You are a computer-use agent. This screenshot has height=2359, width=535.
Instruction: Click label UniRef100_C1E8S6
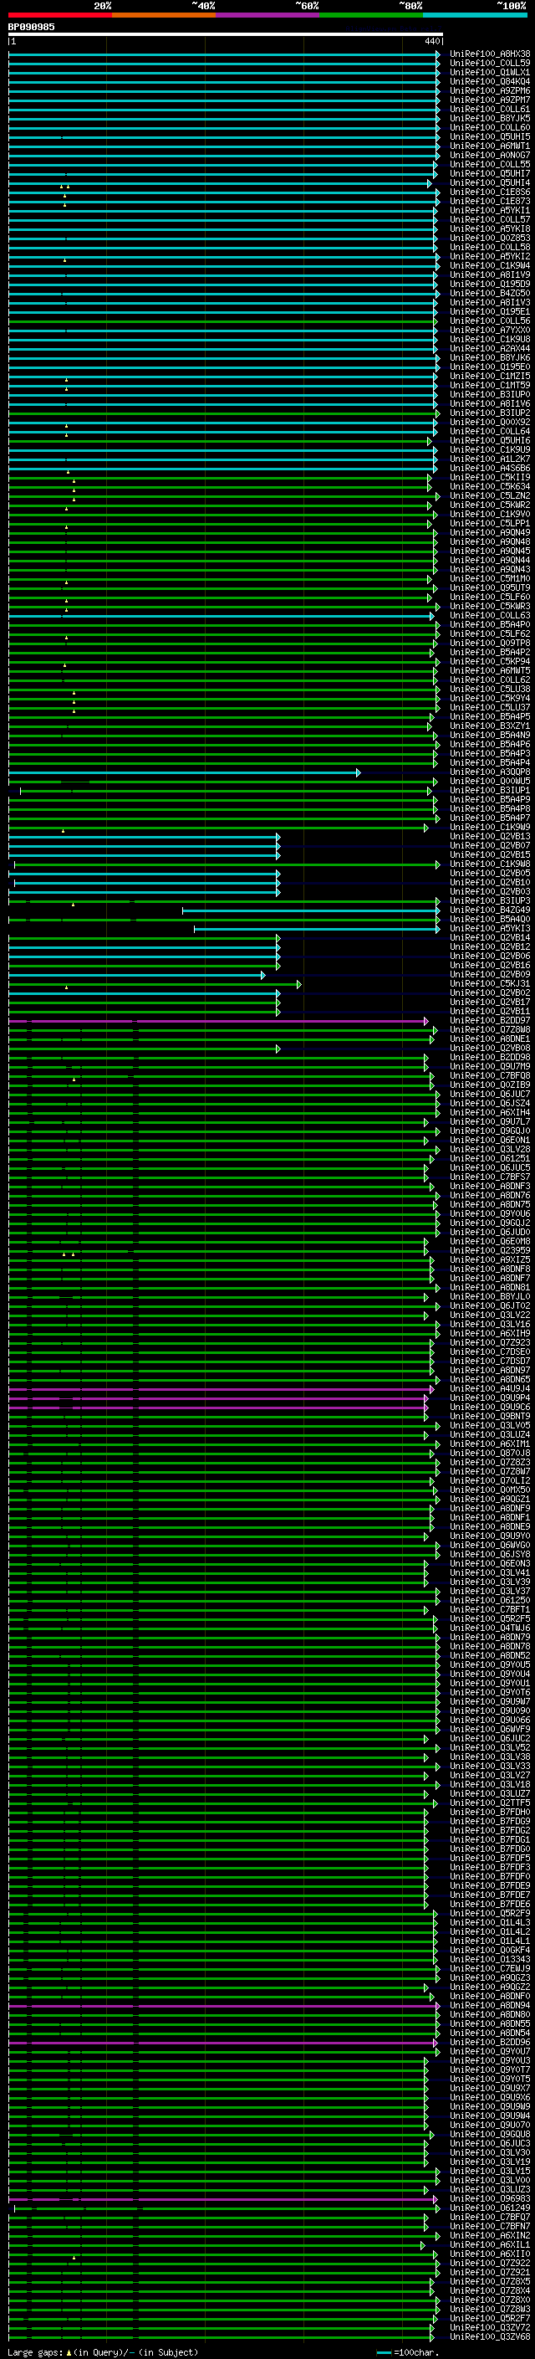point(490,192)
